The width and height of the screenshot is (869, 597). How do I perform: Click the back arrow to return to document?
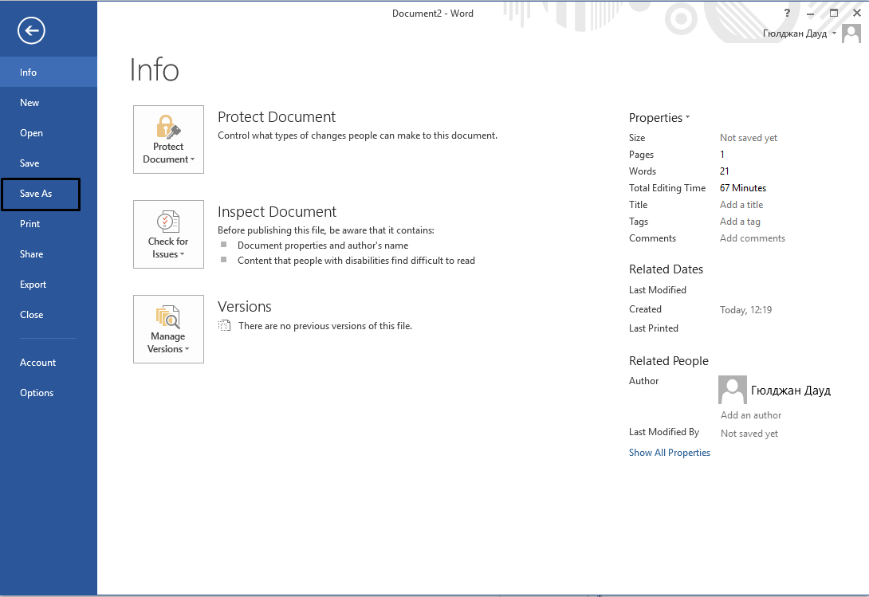(31, 31)
